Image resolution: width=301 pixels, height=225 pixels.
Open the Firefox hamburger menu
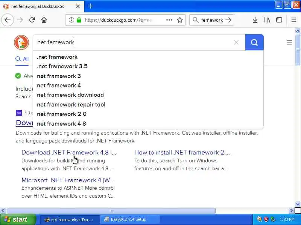(x=294, y=20)
